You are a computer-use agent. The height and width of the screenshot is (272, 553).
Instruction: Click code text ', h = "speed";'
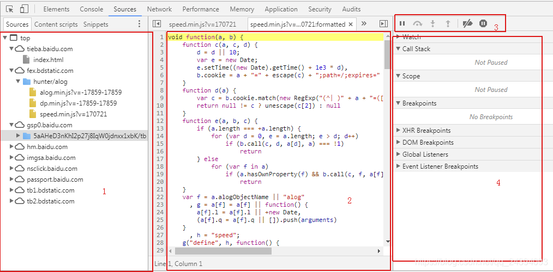(215, 235)
